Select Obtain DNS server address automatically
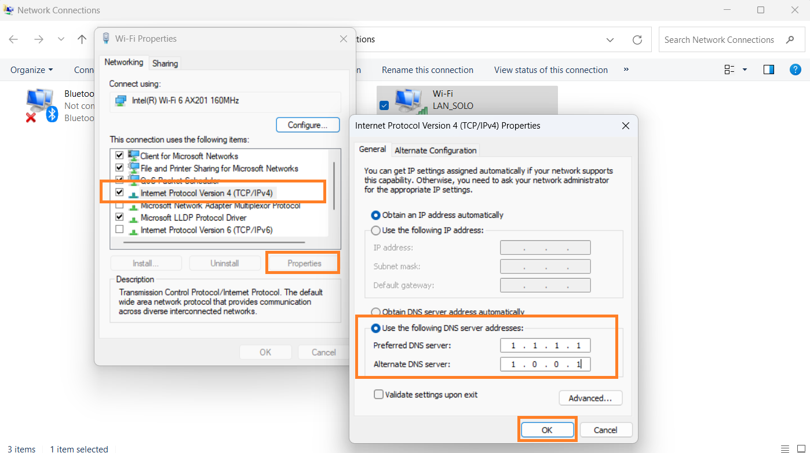 click(448, 312)
